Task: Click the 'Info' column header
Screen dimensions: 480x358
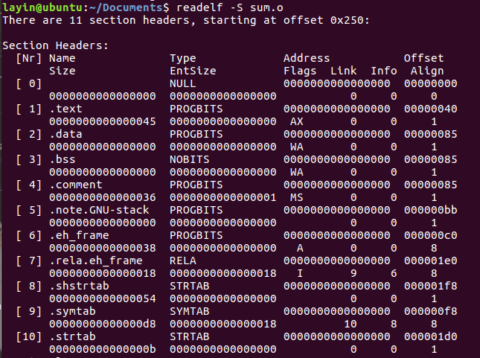Action: 383,71
